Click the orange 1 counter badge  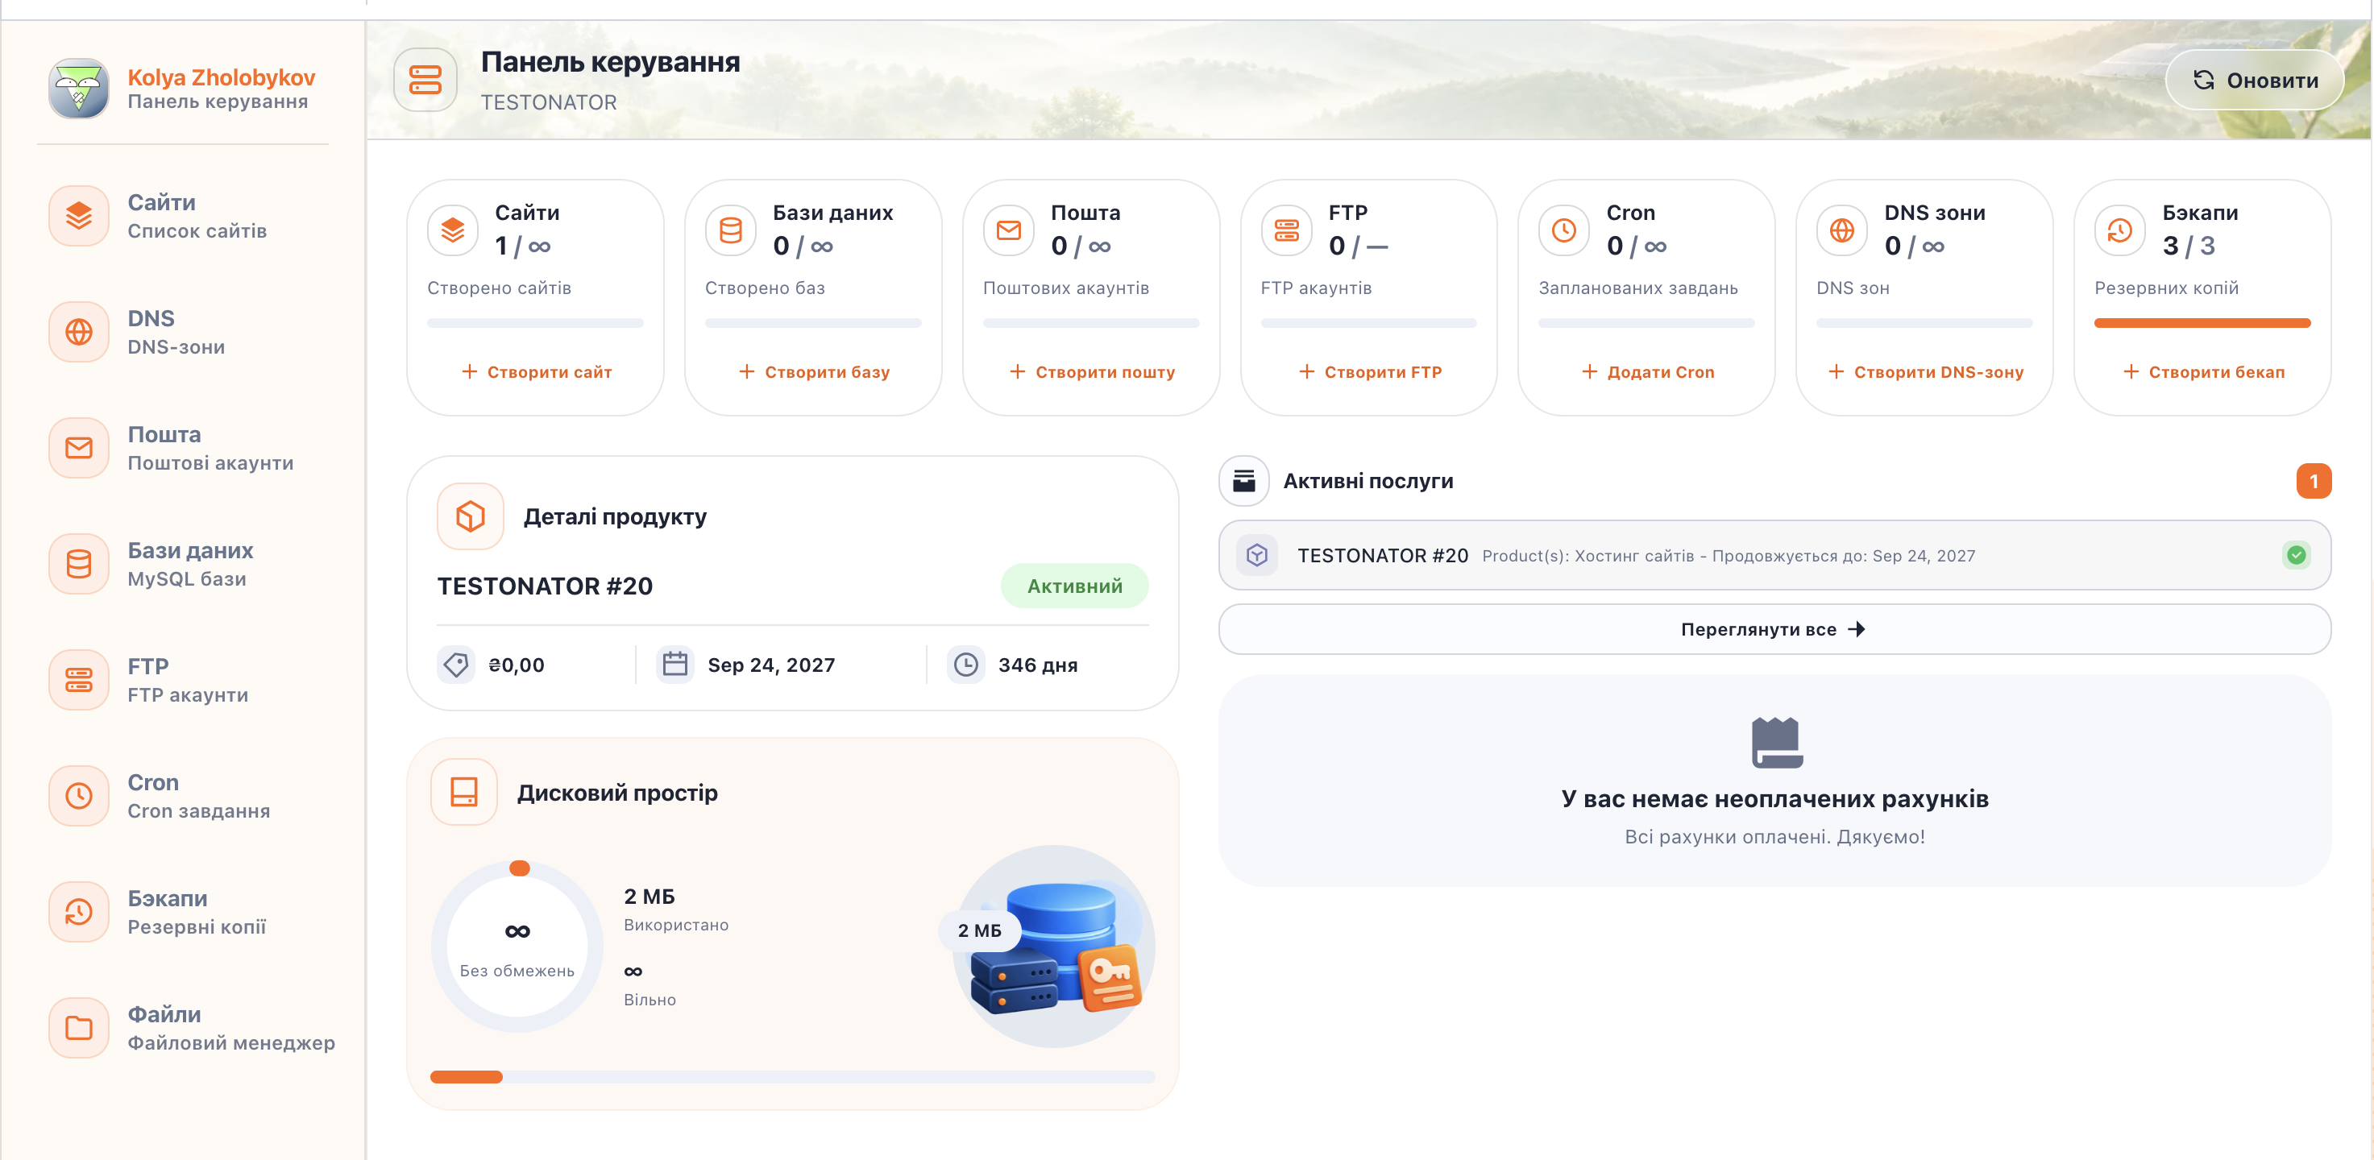pos(2314,481)
